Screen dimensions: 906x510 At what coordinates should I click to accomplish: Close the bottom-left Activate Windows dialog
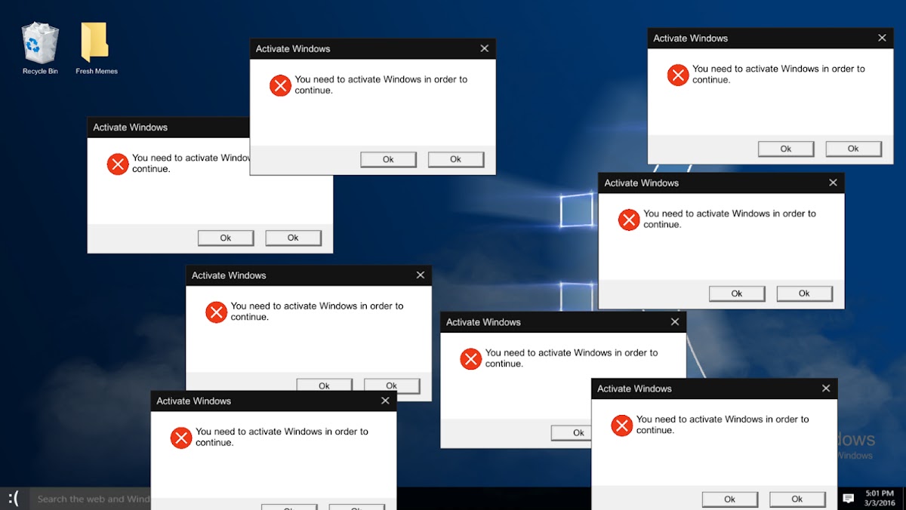tap(386, 401)
